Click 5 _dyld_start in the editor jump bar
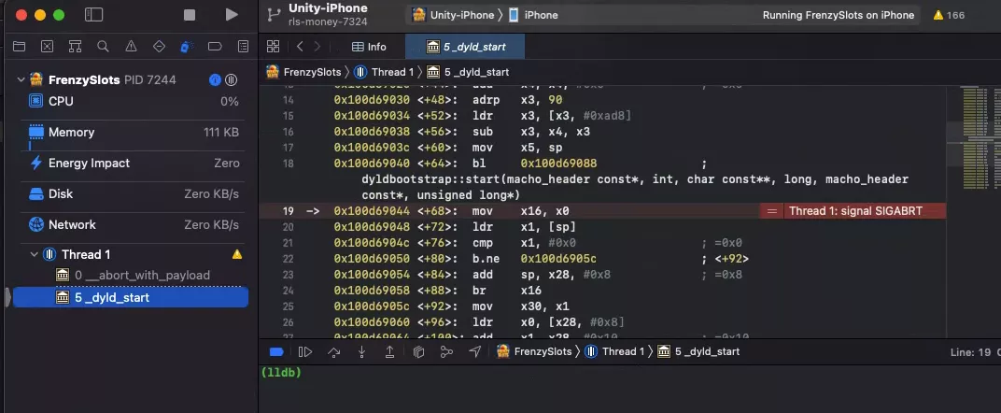The height and width of the screenshot is (413, 1001). tap(468, 72)
